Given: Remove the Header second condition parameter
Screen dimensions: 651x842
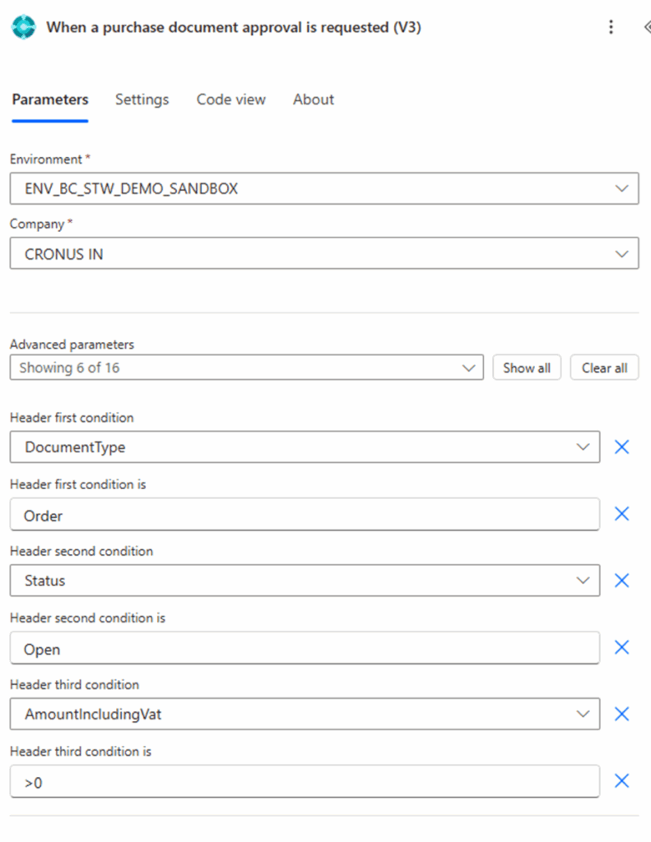Looking at the screenshot, I should (x=622, y=581).
